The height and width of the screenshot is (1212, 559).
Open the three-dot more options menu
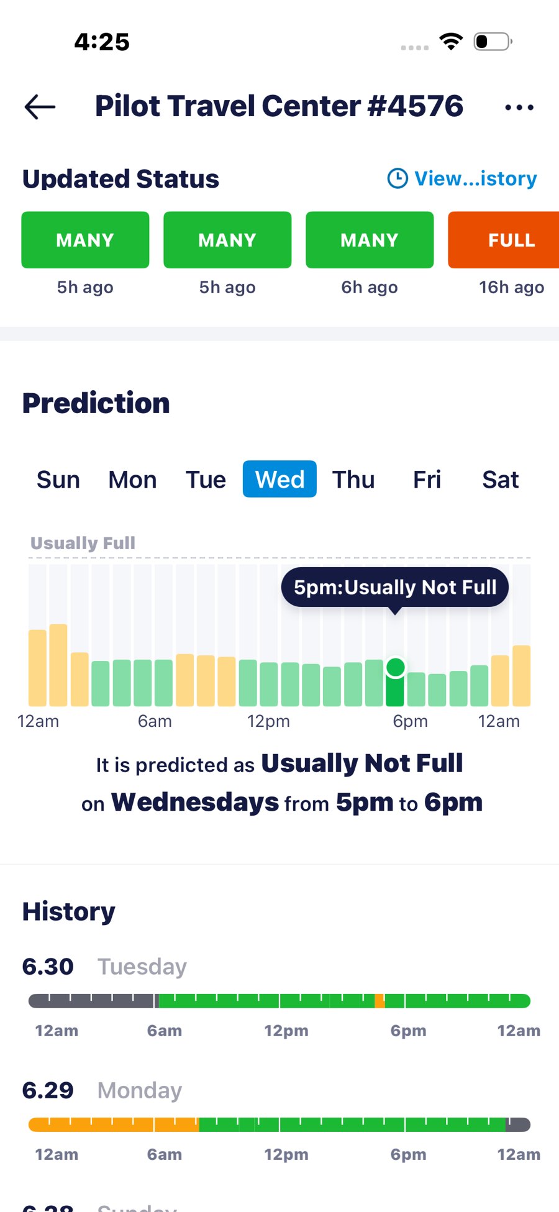click(x=519, y=107)
